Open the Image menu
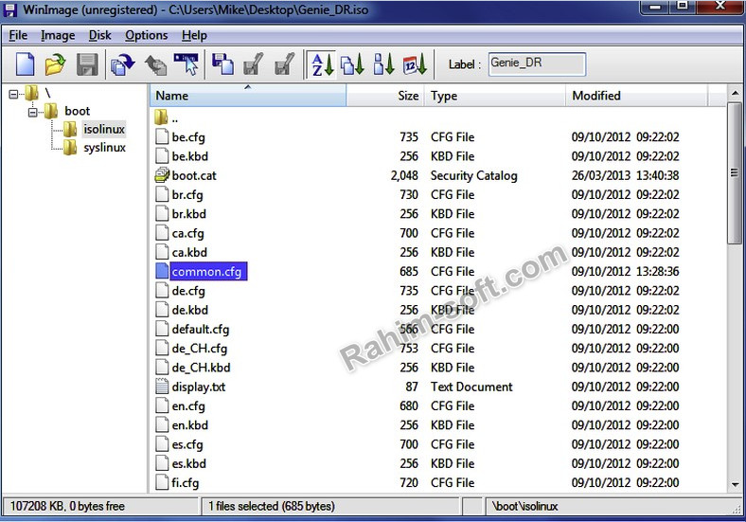 58,35
